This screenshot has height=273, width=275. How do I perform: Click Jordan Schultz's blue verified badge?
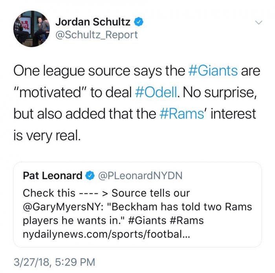139,22
